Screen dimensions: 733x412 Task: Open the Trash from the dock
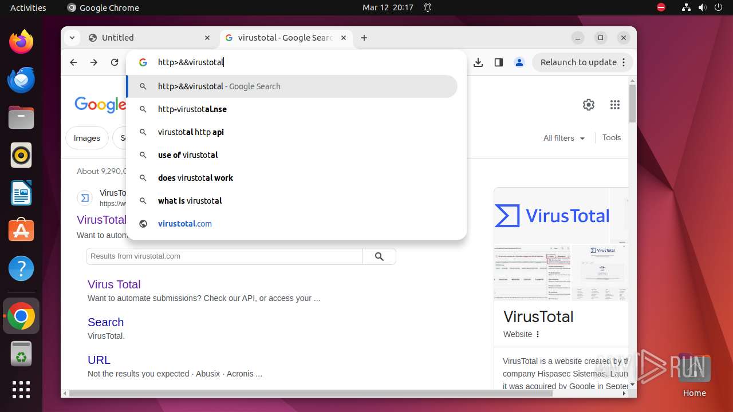21,353
